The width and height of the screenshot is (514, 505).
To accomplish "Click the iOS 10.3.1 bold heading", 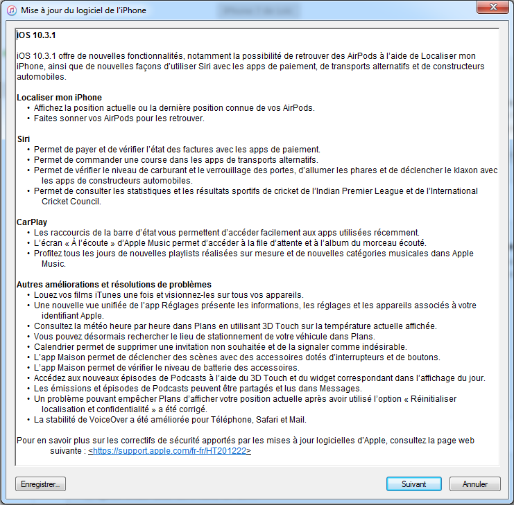I will tap(36, 35).
